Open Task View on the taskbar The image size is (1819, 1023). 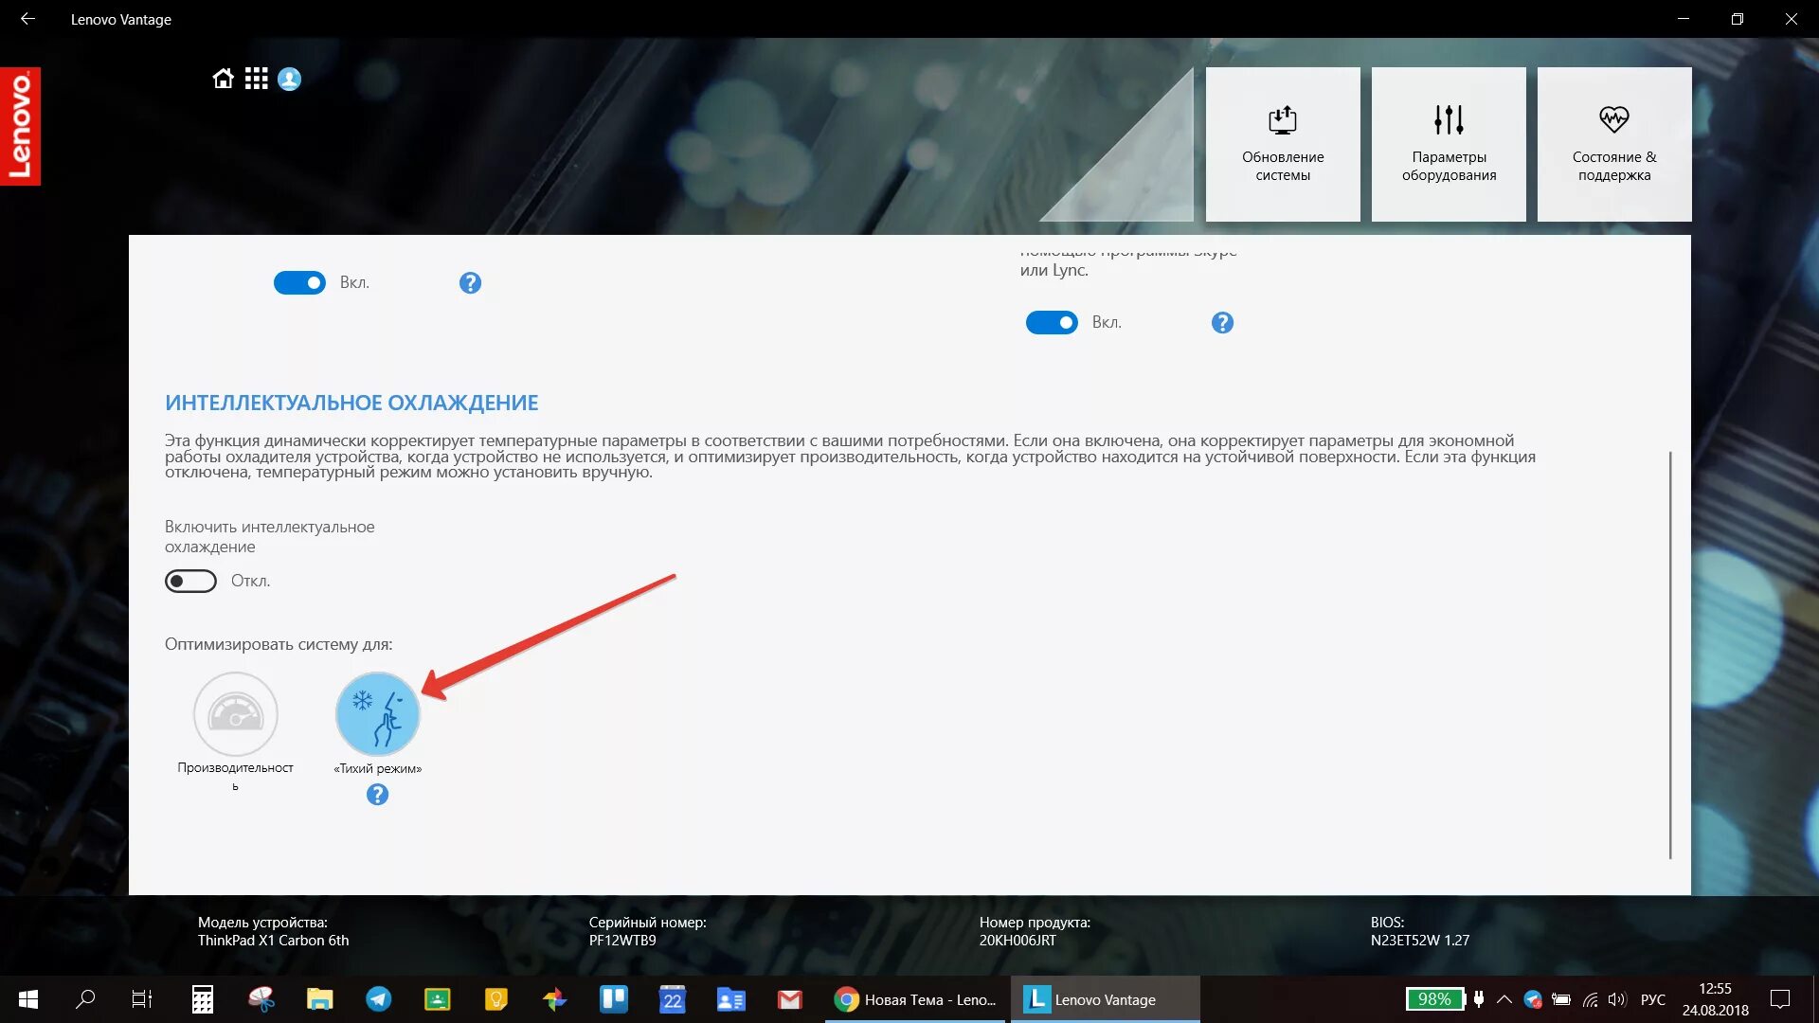[142, 999]
